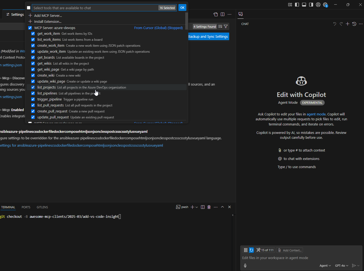
Task: Toggle MCP Server: azure-devops checkbox
Action: (x=30, y=28)
